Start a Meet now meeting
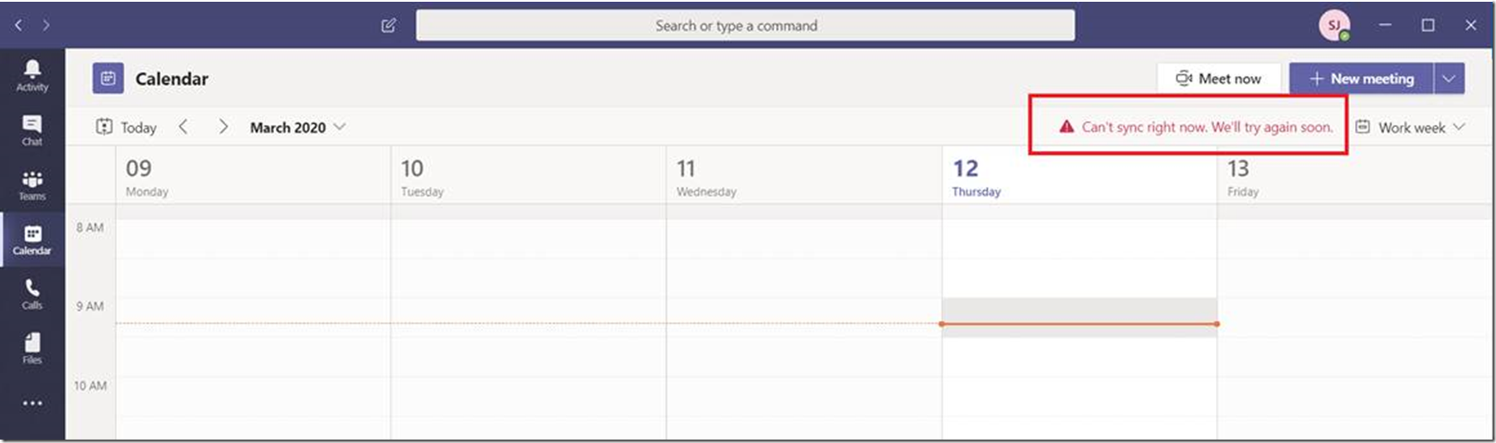This screenshot has height=443, width=1496. (1218, 78)
